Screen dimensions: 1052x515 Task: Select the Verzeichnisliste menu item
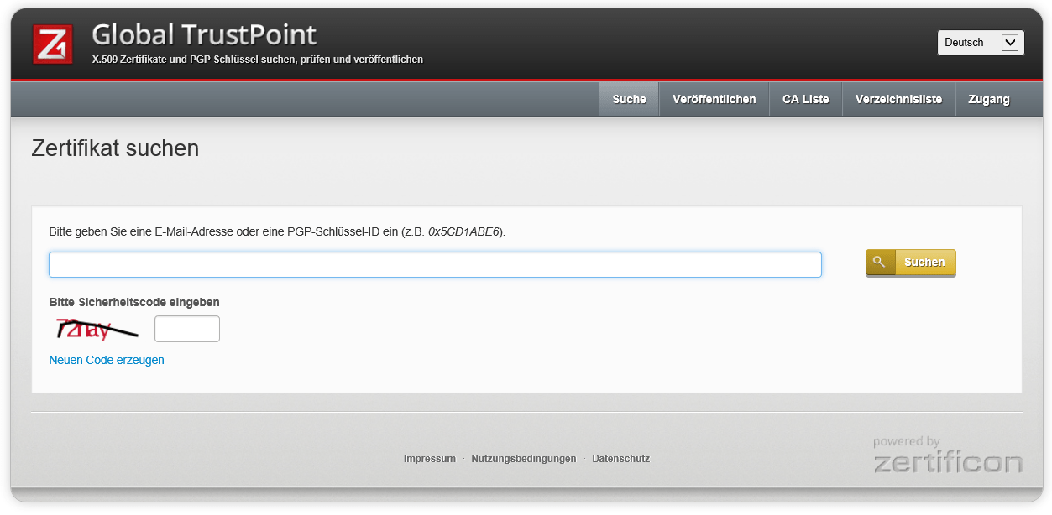pyautogui.click(x=898, y=99)
